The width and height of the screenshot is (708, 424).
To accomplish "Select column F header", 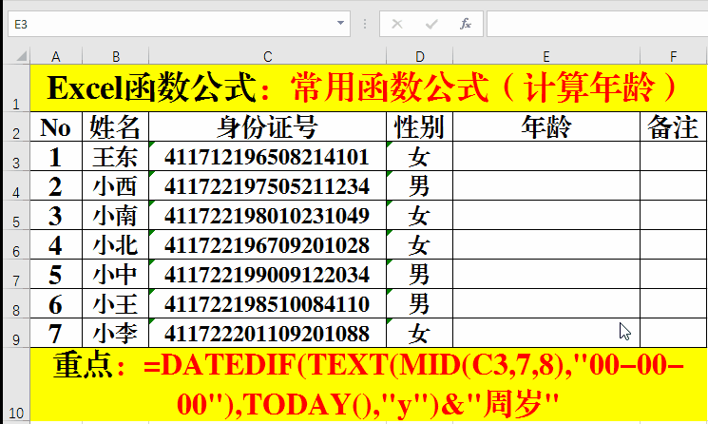I will click(673, 56).
